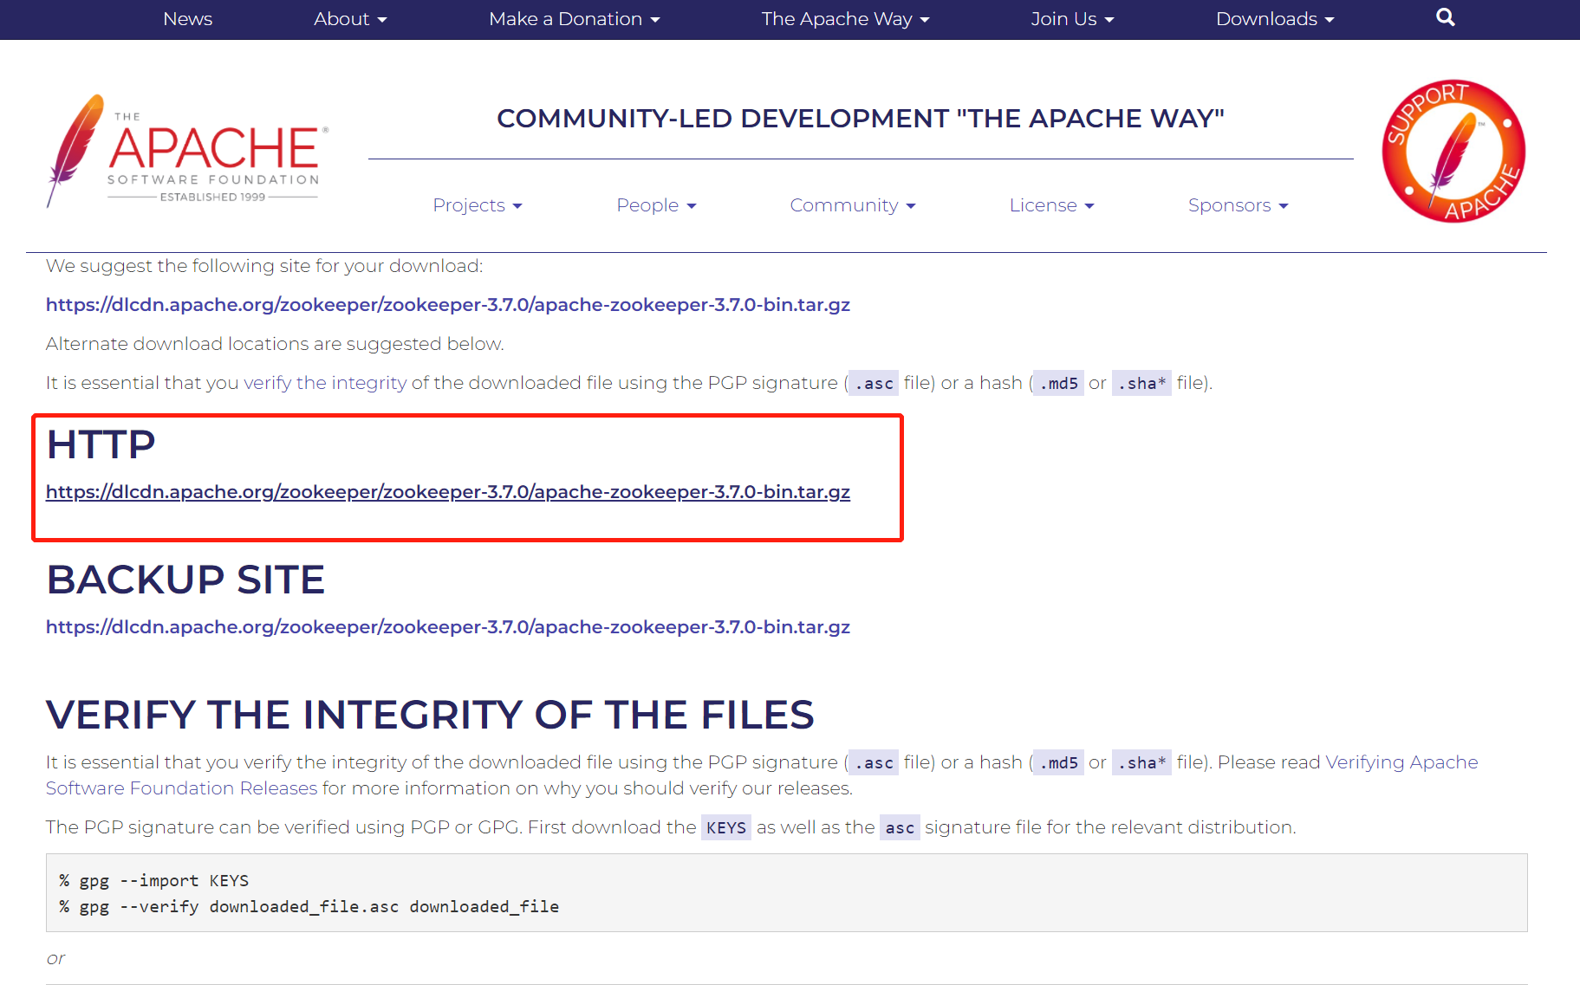Open the Projects dropdown
This screenshot has width=1580, height=985.
(478, 205)
